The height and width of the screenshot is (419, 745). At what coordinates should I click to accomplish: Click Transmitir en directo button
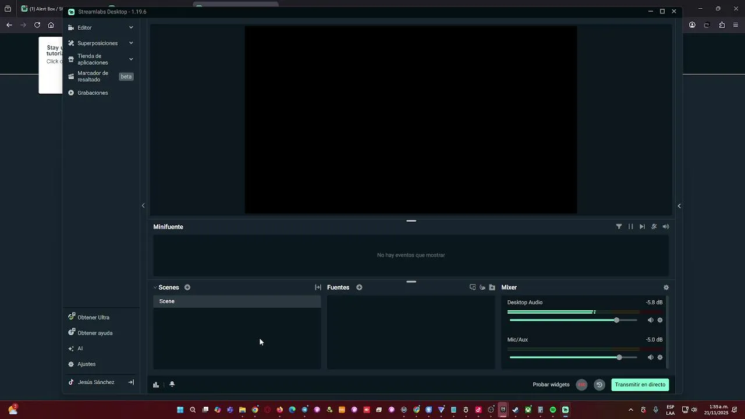(640, 385)
